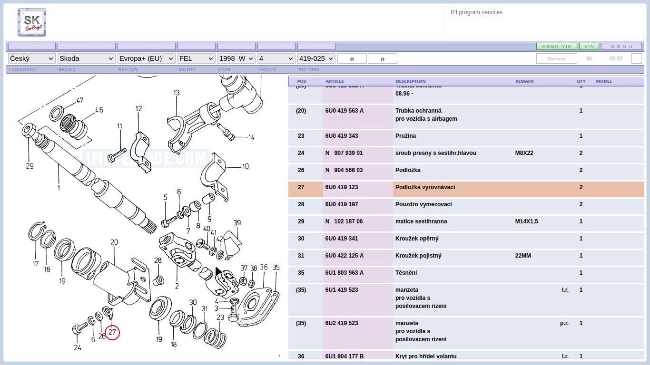Click the SK CarProg2 logo icon

[x=32, y=22]
